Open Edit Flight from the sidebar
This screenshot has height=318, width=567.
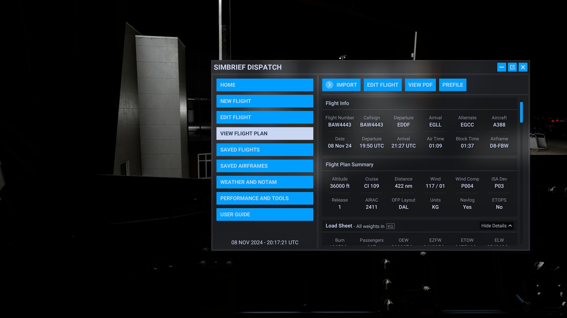tap(265, 117)
